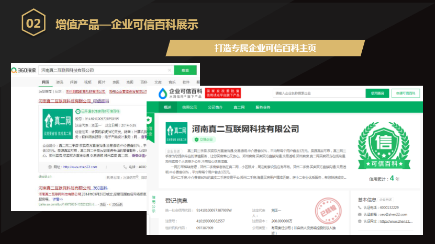The width and height of the screenshot is (435, 244).
Task: Focus the 360 search field containing 河南真二互联网科技有限公司
Action: (x=106, y=71)
